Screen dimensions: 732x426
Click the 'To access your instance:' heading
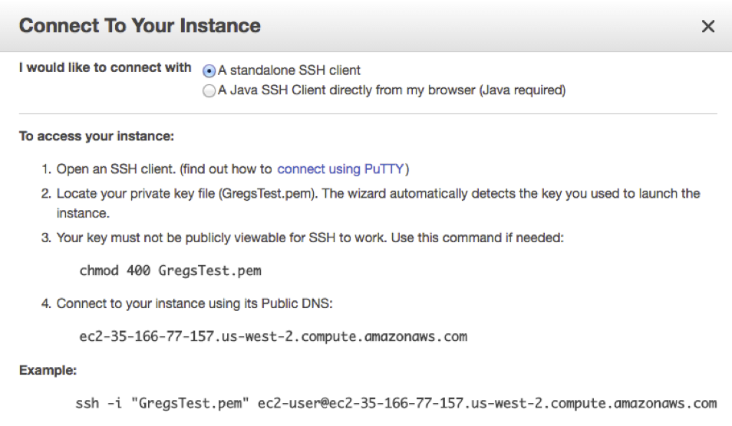pos(97,136)
